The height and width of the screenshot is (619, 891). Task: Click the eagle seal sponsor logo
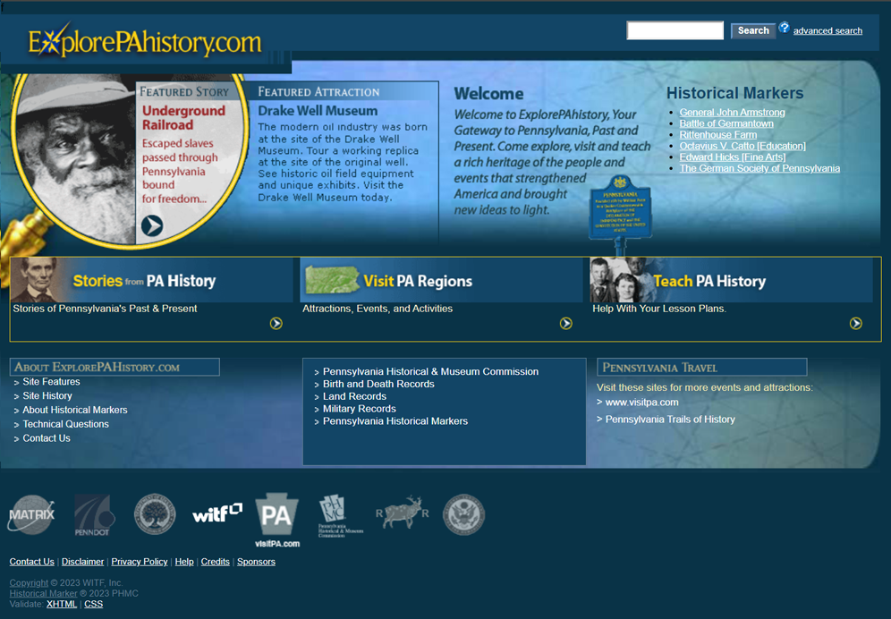click(x=463, y=514)
